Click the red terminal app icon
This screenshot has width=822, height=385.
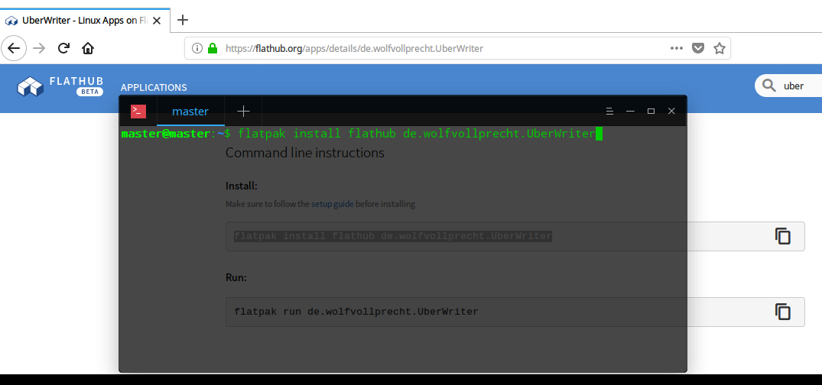(x=138, y=111)
